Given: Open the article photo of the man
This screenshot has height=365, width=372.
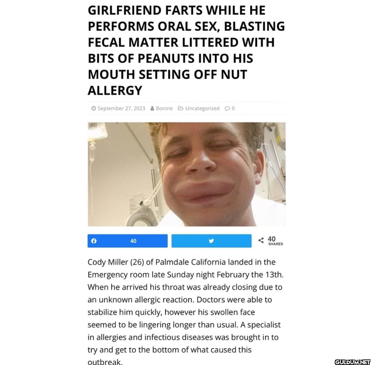Looking at the screenshot, I should [x=187, y=174].
